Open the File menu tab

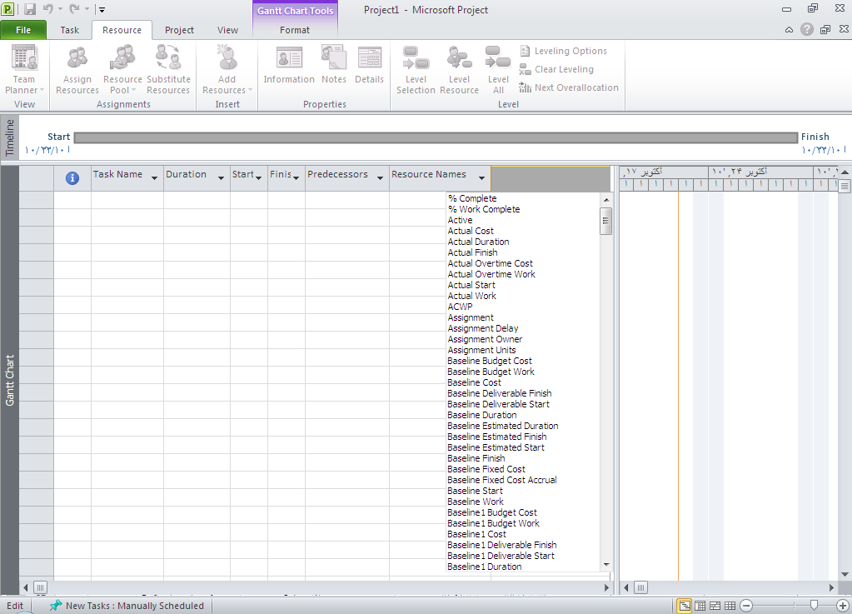23,30
